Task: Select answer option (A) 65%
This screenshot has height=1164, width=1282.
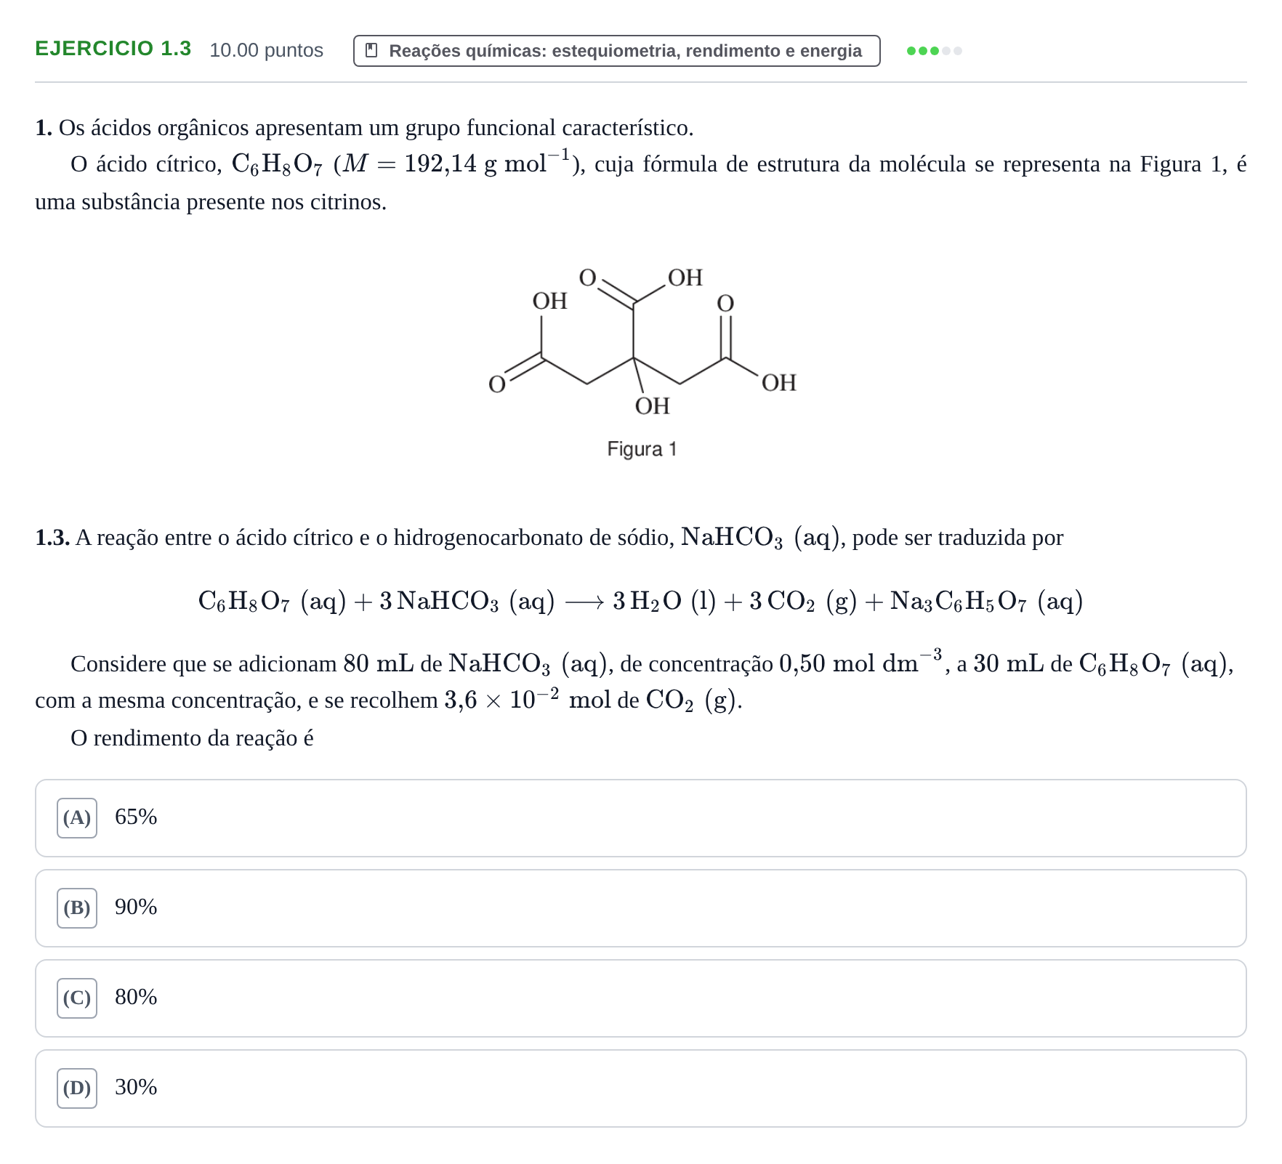Action: [x=640, y=818]
